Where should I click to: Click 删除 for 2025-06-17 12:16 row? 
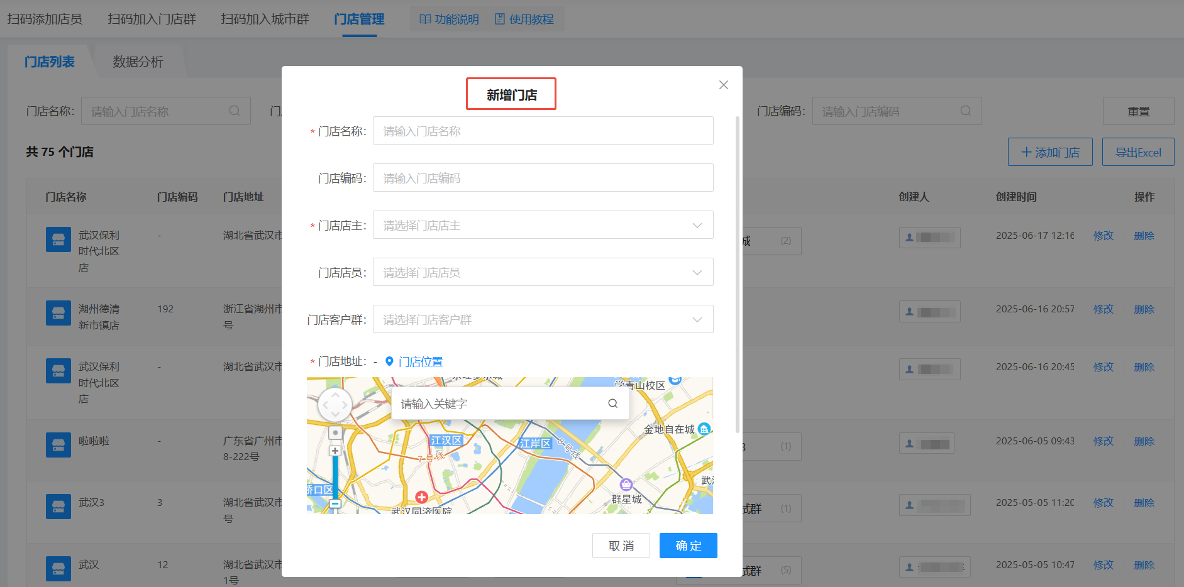tap(1144, 236)
